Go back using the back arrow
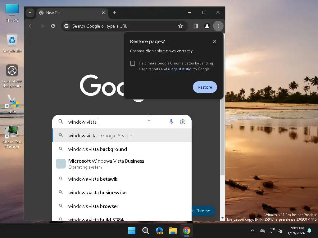The width and height of the screenshot is (318, 238). click(x=31, y=26)
